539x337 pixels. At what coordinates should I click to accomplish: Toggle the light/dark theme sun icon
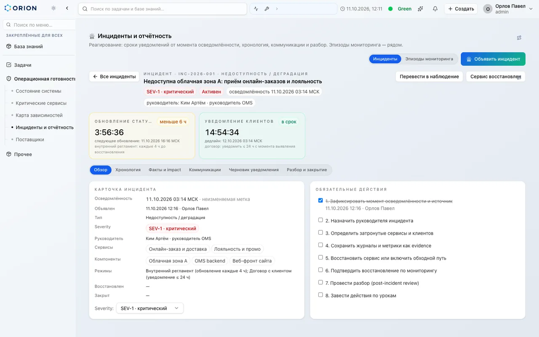(53, 8)
